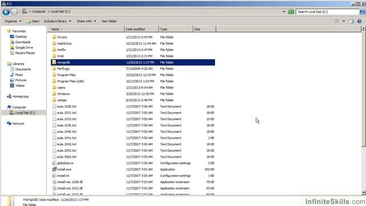Click the xampp folder icon
366x206 pixels.
[x=54, y=100]
